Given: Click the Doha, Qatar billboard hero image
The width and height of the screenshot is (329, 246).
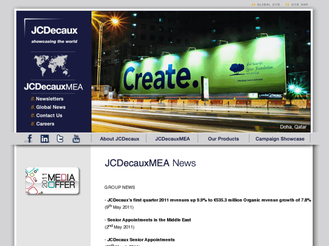Looking at the screenshot, I should [x=201, y=72].
